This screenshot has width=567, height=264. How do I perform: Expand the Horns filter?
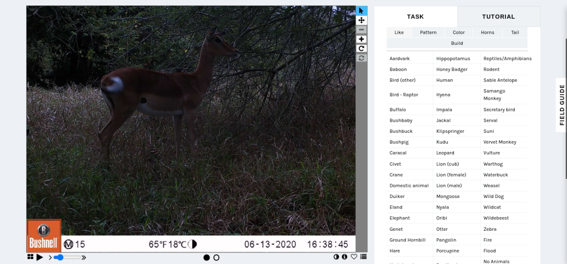tap(488, 32)
